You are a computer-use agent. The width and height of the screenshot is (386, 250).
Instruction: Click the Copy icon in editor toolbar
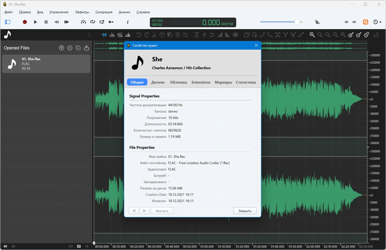[x=162, y=35]
